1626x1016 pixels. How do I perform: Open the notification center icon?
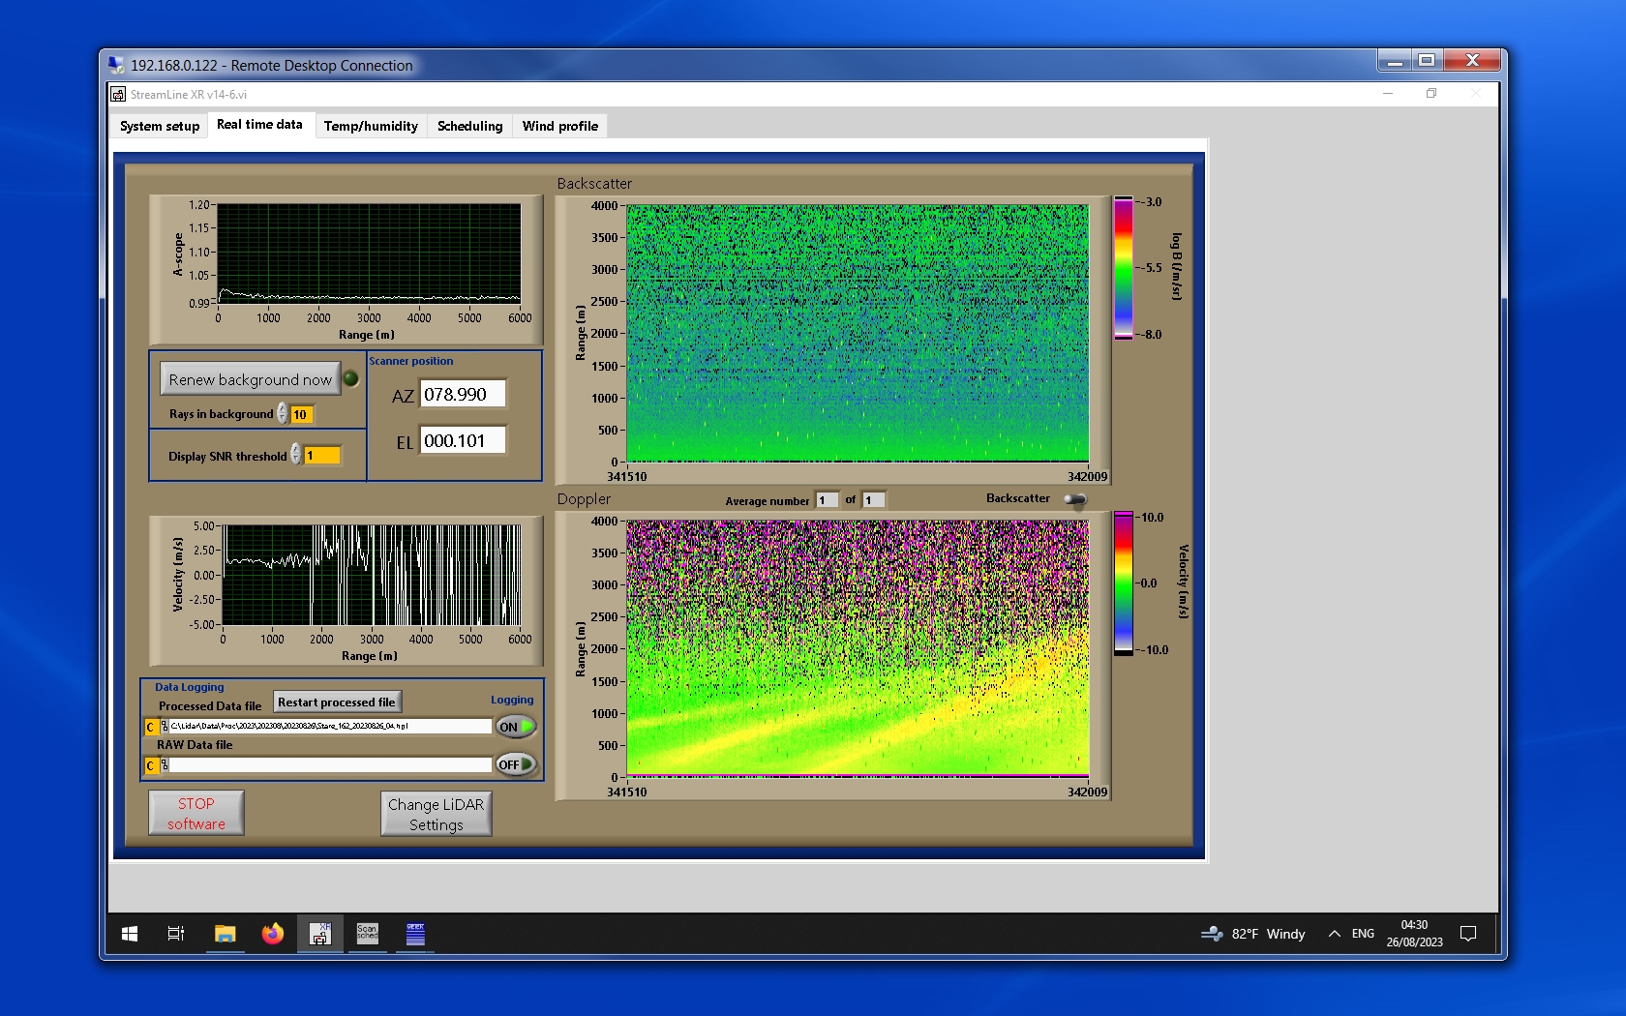1467,934
